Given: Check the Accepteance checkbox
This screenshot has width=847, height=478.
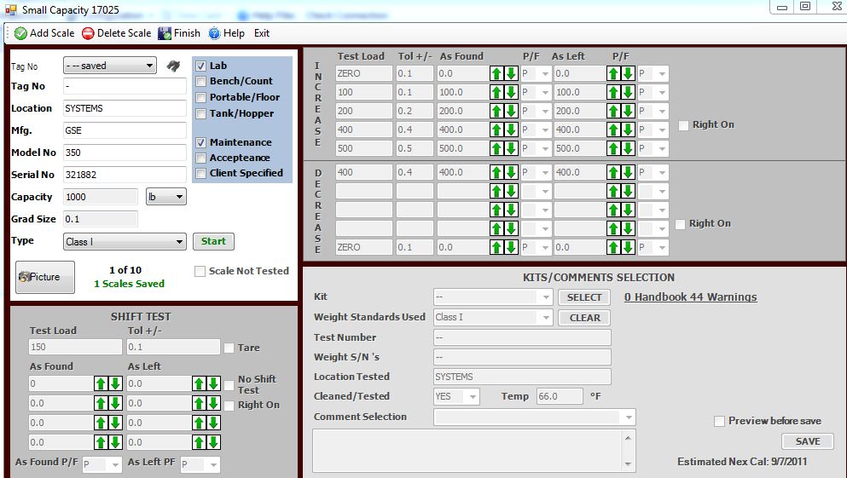Looking at the screenshot, I should [x=201, y=158].
